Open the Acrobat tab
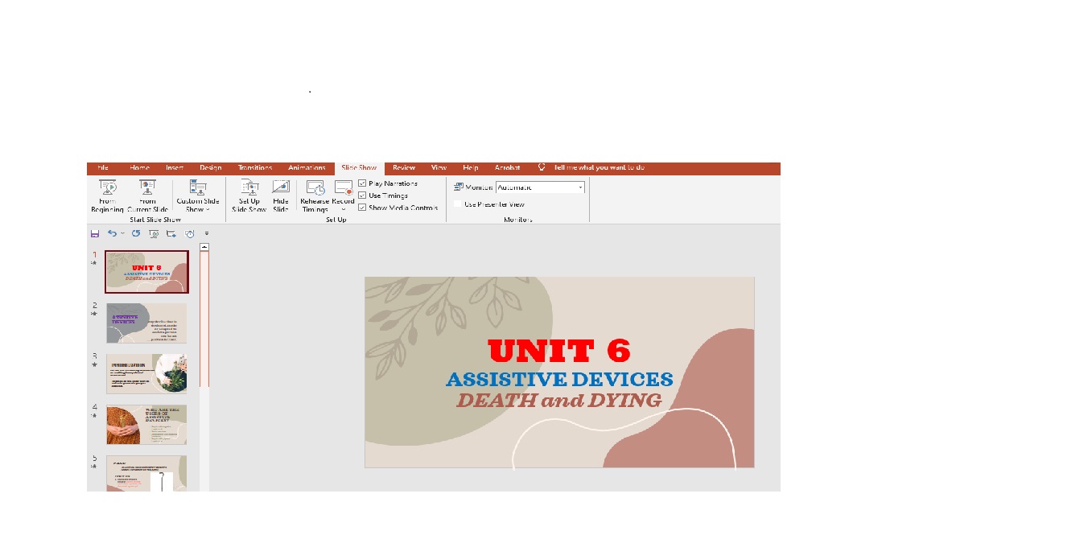The image size is (1092, 539). click(x=507, y=168)
